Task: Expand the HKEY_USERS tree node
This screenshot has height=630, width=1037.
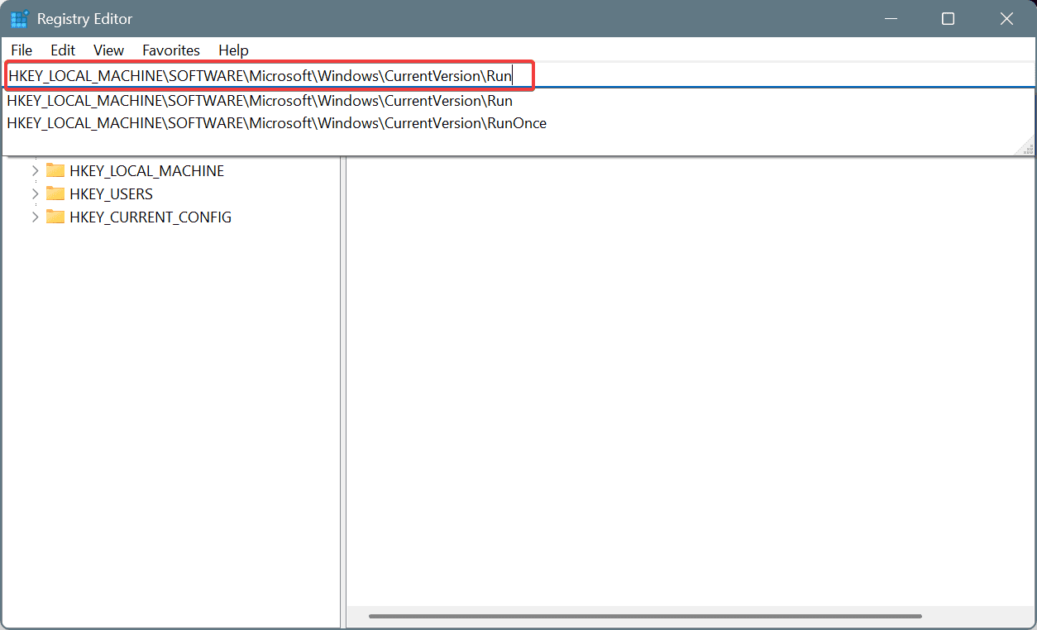Action: coord(35,194)
